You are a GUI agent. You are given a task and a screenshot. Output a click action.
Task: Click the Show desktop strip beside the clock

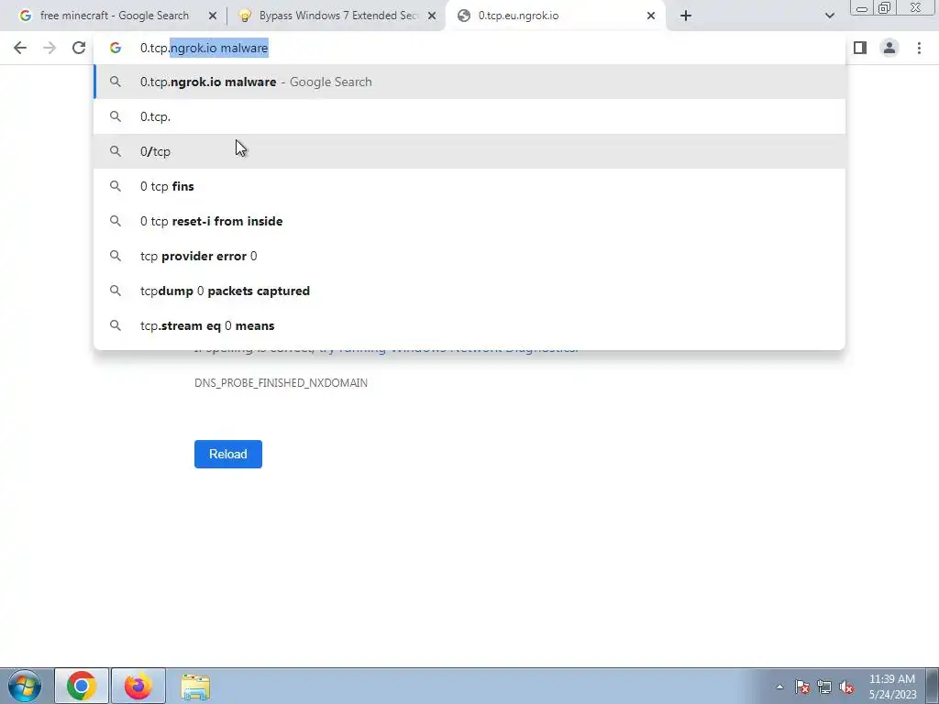point(933,686)
